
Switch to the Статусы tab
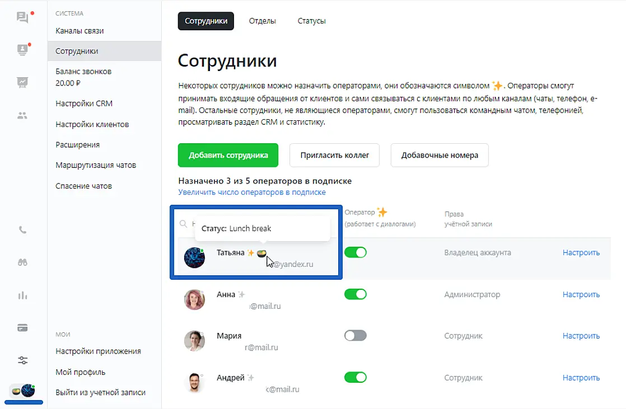pos(311,21)
